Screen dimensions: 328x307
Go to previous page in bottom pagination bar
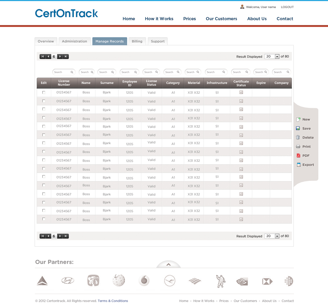point(49,236)
